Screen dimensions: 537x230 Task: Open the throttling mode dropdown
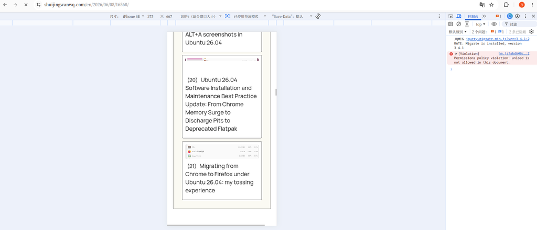tap(250, 16)
